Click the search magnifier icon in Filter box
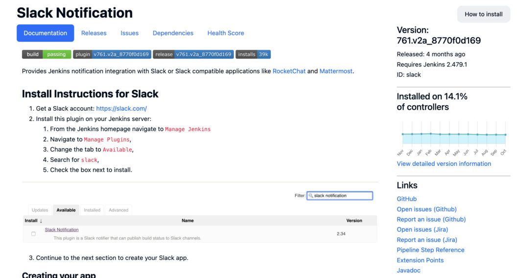 (310, 196)
